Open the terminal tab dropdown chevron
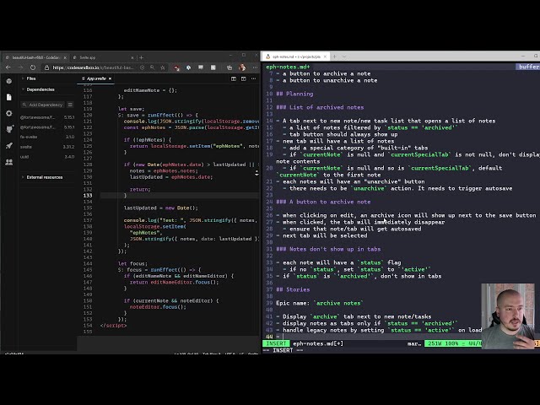540x405 pixels. 344,57
